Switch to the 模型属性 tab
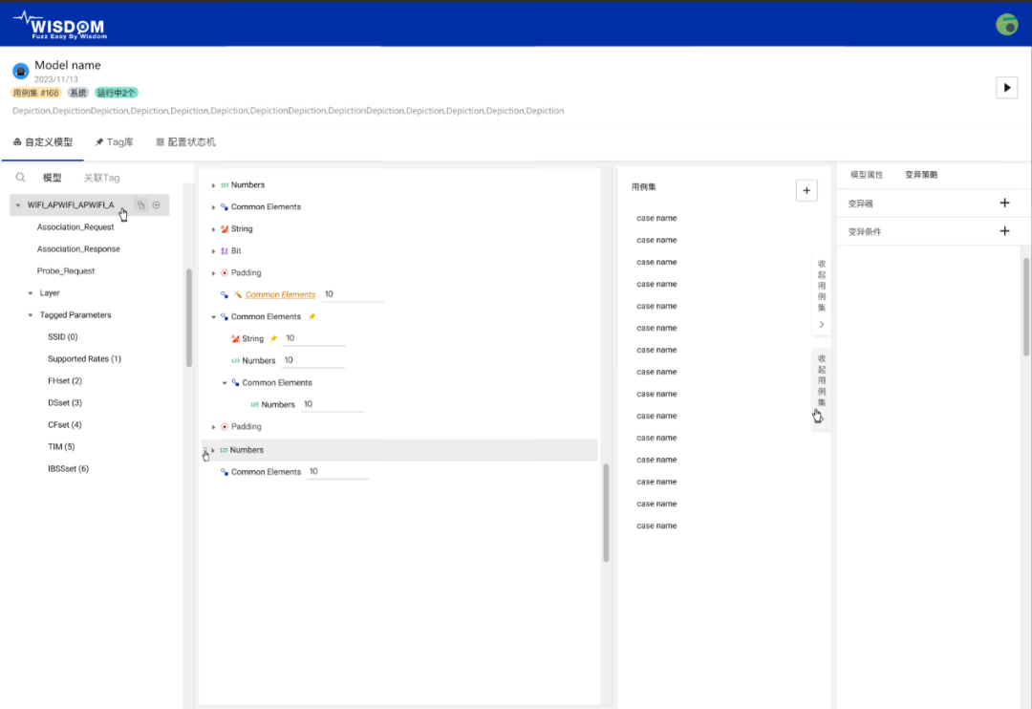1032x709 pixels. [866, 175]
